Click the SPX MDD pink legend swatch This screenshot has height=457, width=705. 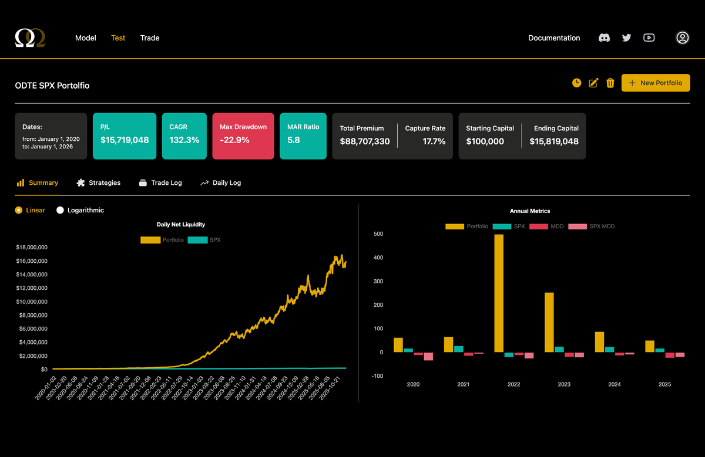(x=578, y=226)
